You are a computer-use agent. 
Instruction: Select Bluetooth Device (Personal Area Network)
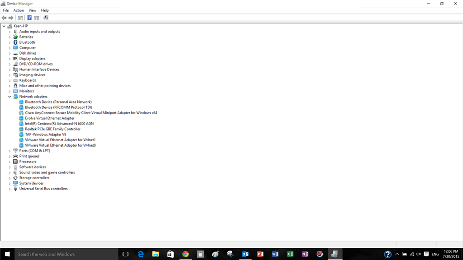[58, 102]
